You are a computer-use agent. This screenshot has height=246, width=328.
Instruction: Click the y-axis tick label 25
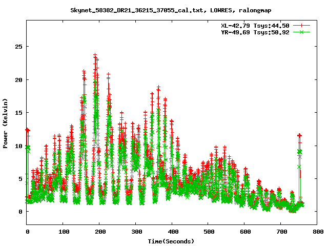click(18, 47)
